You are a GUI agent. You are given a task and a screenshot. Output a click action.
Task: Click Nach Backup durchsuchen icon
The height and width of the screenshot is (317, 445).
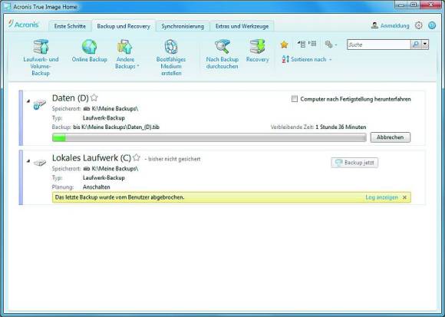222,47
